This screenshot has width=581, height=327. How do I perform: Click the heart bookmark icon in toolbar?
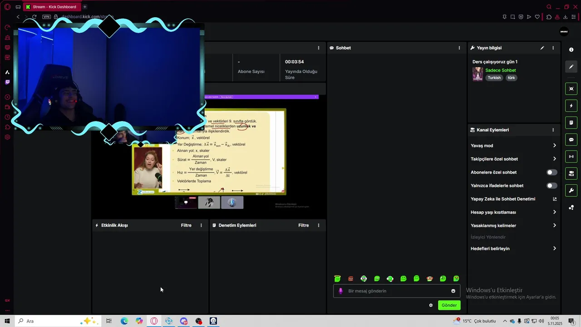click(x=537, y=17)
